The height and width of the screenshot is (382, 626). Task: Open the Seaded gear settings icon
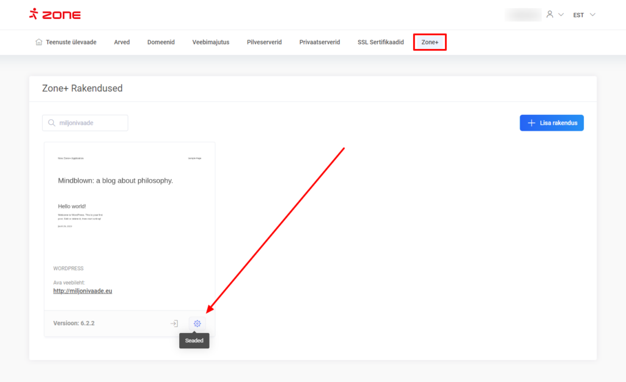[x=197, y=323]
